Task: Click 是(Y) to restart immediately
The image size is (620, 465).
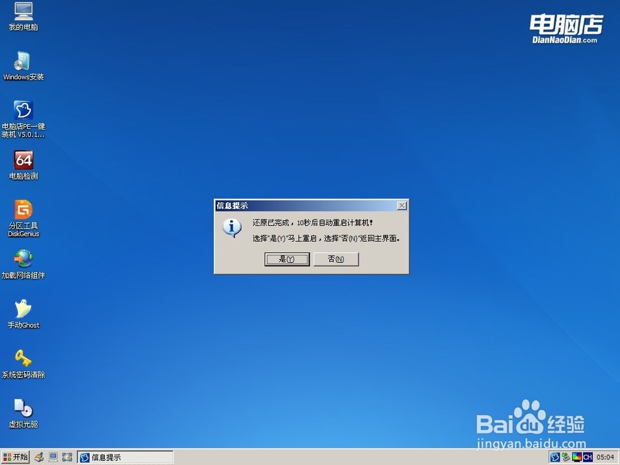Action: (x=287, y=259)
